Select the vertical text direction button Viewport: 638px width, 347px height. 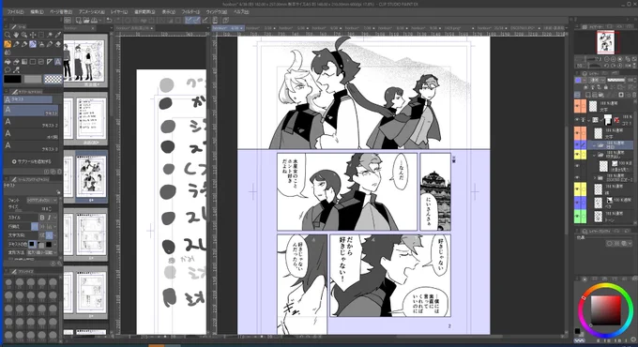(x=49, y=235)
